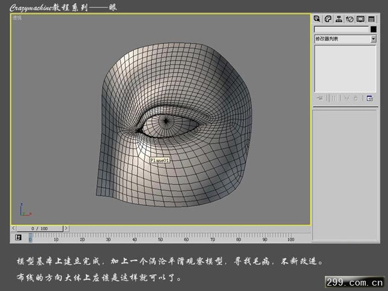Click Remove Modifier from stack icon
Image resolution: width=388 pixels, height=291 pixels.
356,98
